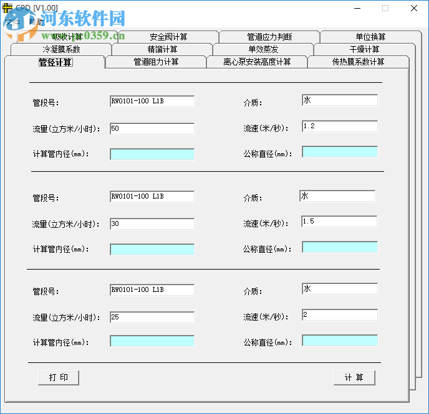This screenshot has width=429, height=414.
Task: Click the flow field containing 25
Action: point(152,318)
